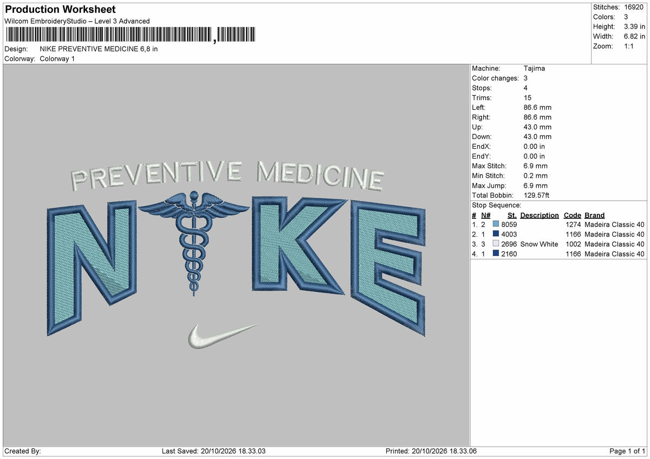This screenshot has height=459, width=650.
Task: Click the 'Color changes:' label
Action: [496, 78]
